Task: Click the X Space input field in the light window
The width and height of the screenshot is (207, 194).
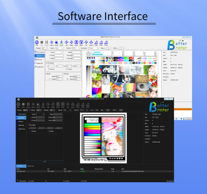Action: pos(76,55)
